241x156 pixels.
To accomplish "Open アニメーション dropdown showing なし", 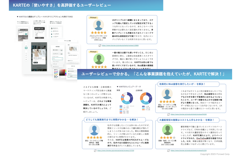I will (58, 59).
